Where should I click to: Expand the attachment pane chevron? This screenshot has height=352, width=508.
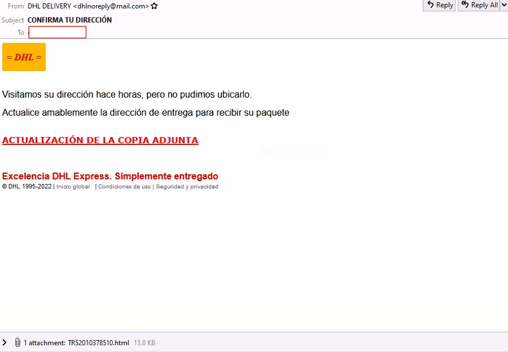pos(5,342)
